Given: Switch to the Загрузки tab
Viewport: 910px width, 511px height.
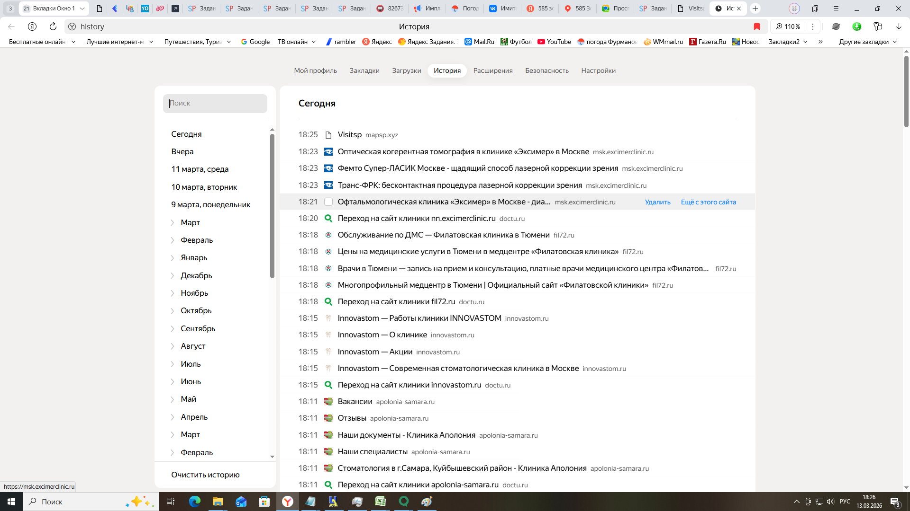Looking at the screenshot, I should (x=406, y=70).
